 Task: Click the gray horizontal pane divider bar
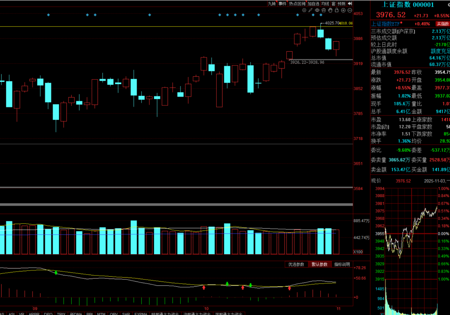(177, 205)
